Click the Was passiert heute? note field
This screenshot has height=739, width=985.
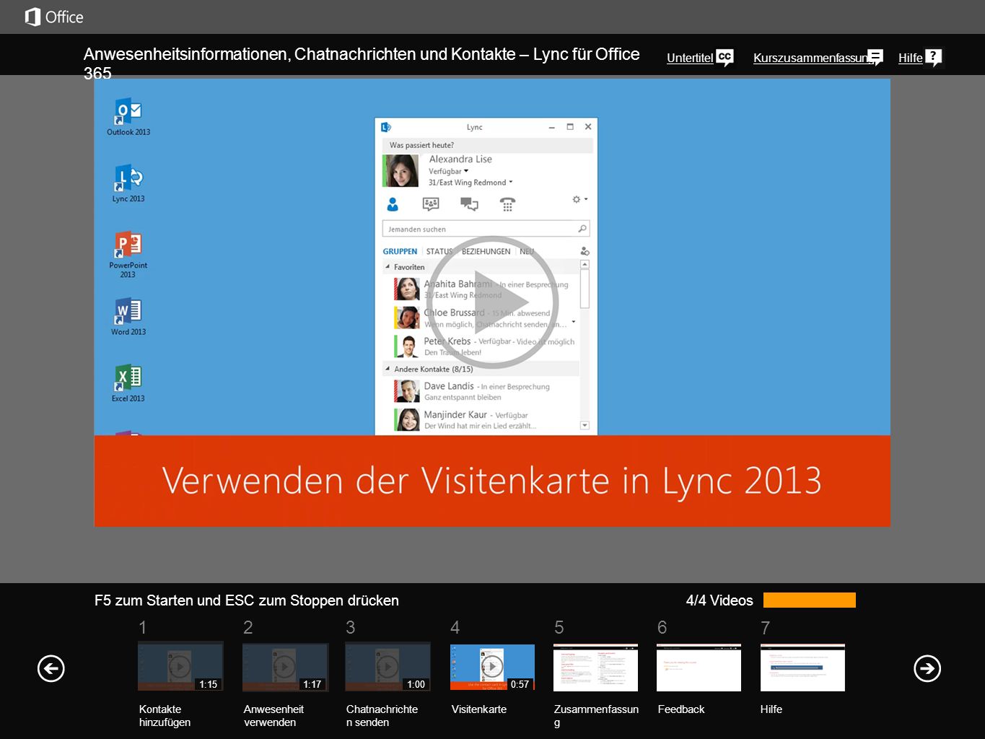tap(487, 145)
